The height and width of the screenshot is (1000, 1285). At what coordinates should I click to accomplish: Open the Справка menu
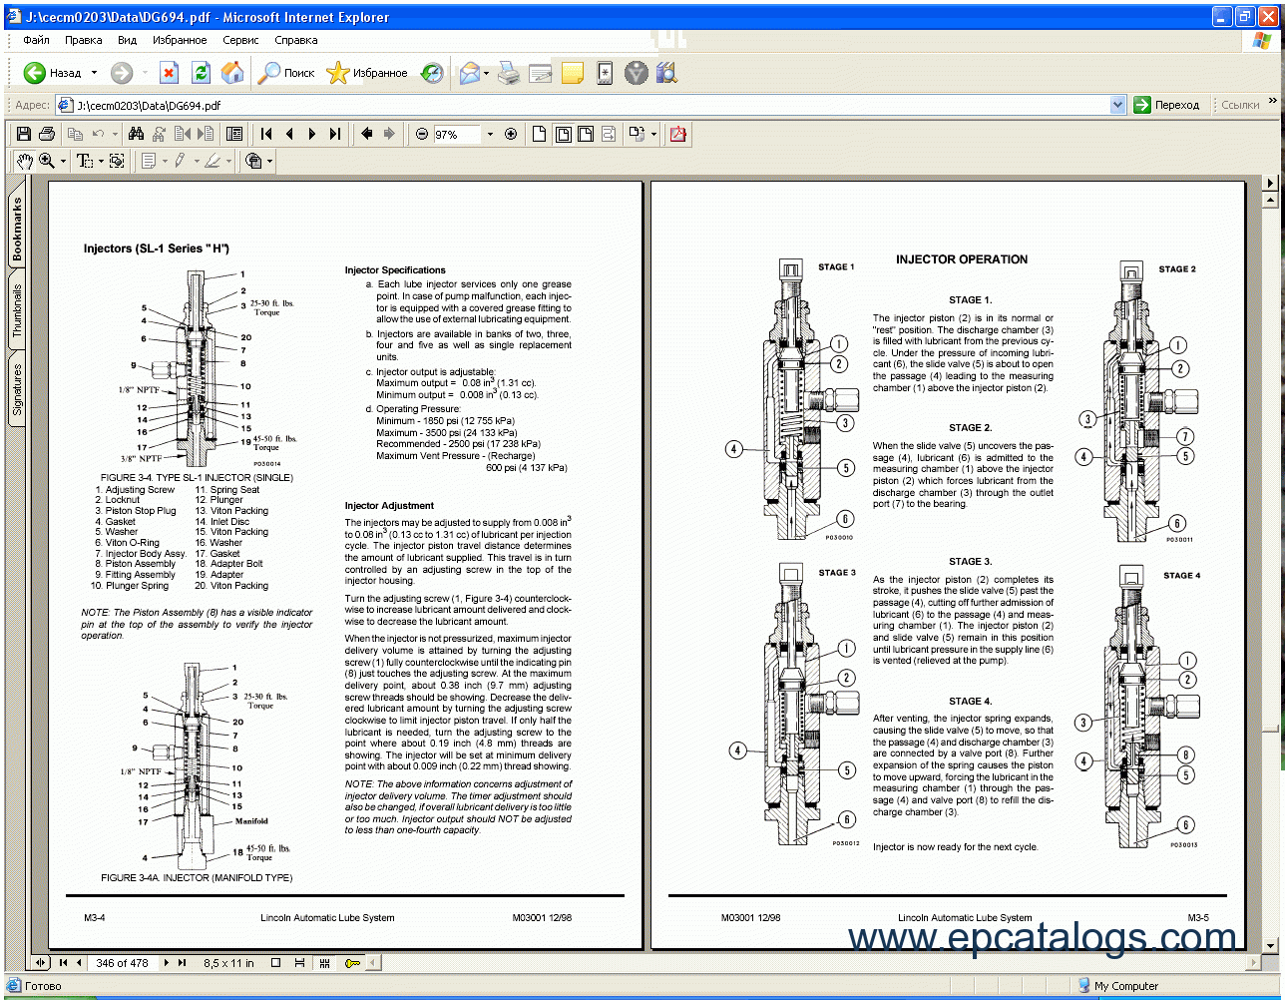296,40
